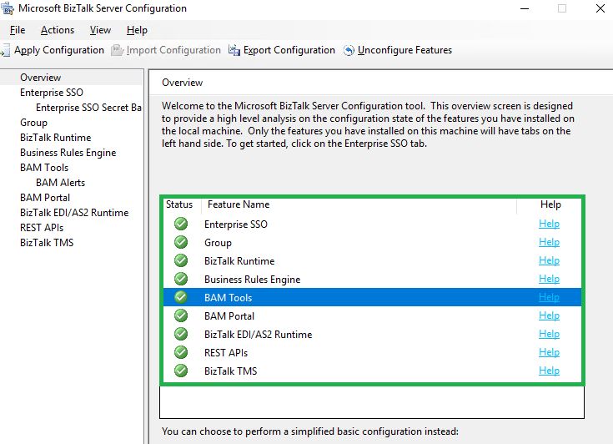Click green status check for BAM Portal
This screenshot has height=444, width=613.
pyautogui.click(x=181, y=315)
